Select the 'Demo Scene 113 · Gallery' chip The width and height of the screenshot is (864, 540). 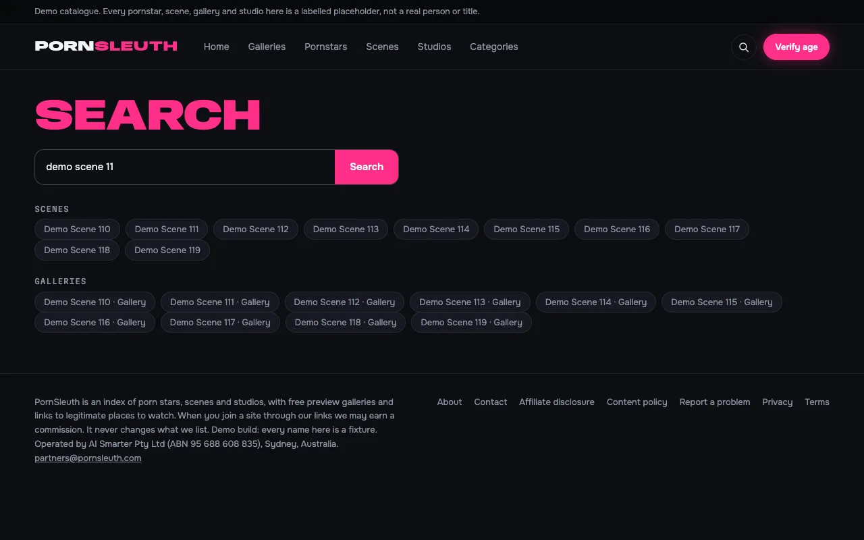point(470,302)
